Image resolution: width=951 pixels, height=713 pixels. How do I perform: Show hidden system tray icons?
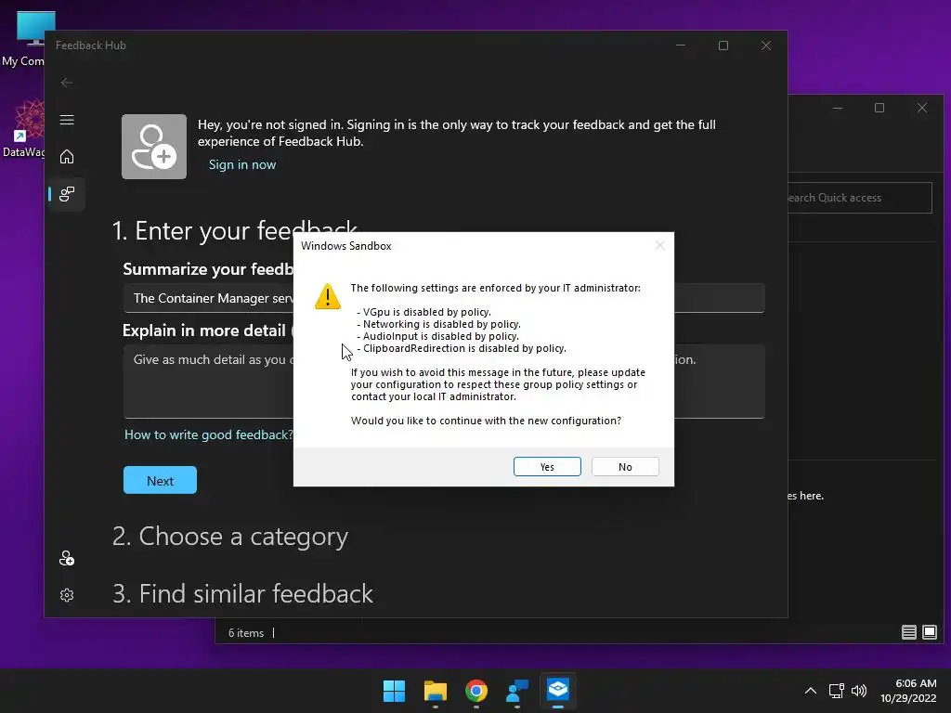810,691
